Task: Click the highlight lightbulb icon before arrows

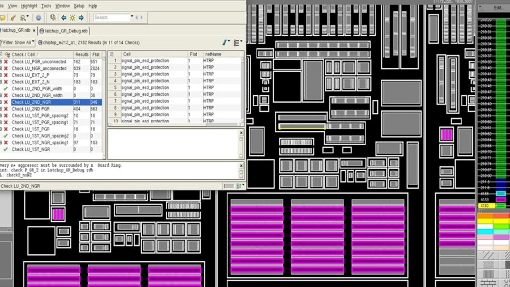Action: tap(53, 18)
